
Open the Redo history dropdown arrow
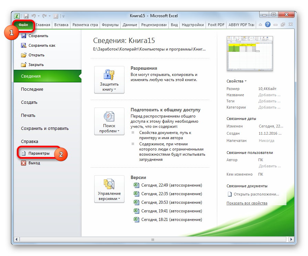(49, 16)
